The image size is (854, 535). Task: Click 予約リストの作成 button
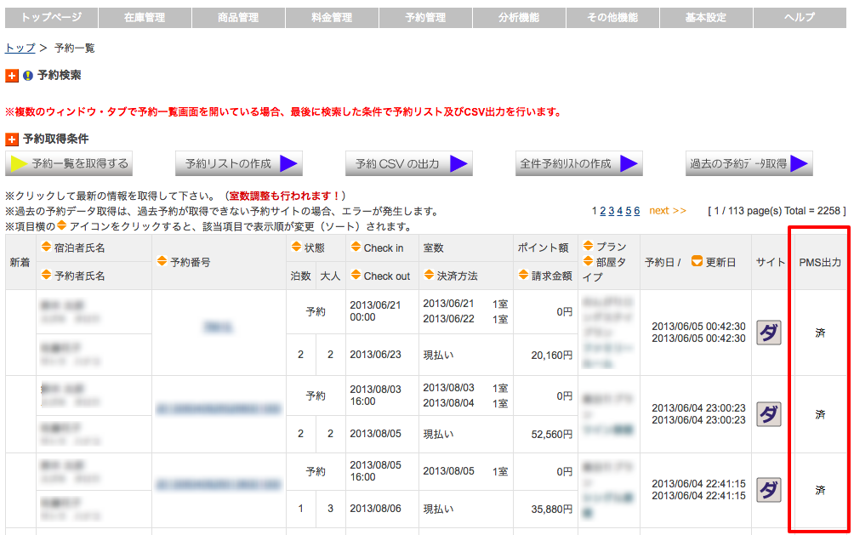click(x=238, y=163)
